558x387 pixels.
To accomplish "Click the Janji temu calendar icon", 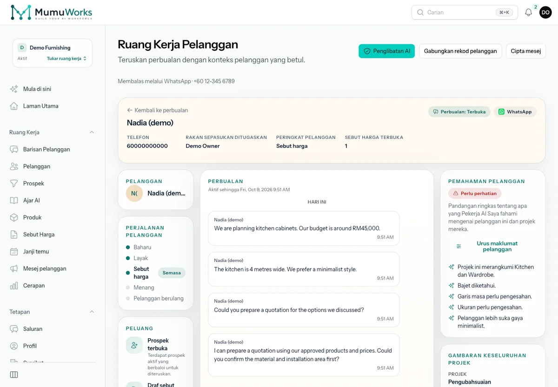I will tap(14, 251).
